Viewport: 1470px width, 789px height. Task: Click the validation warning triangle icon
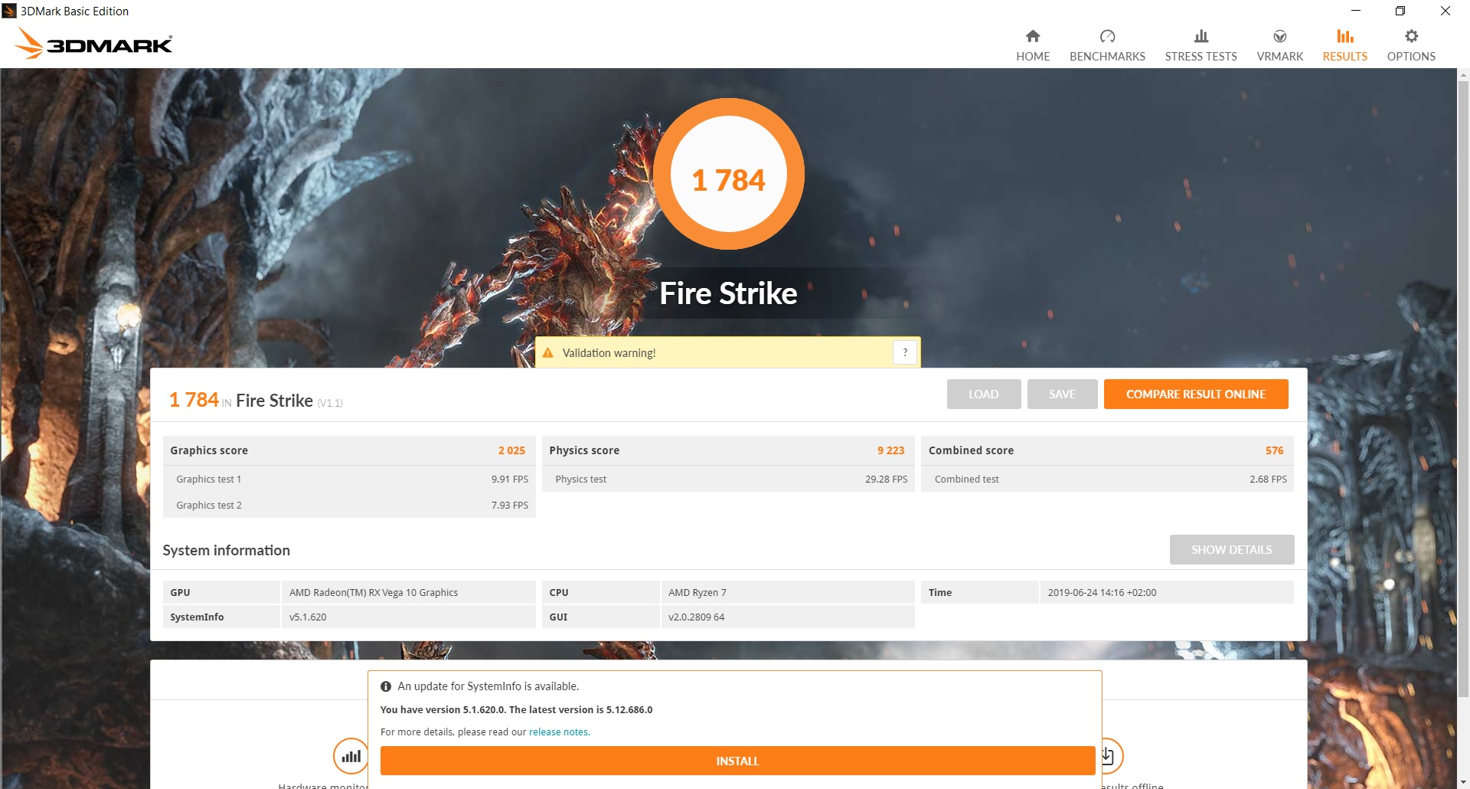548,353
